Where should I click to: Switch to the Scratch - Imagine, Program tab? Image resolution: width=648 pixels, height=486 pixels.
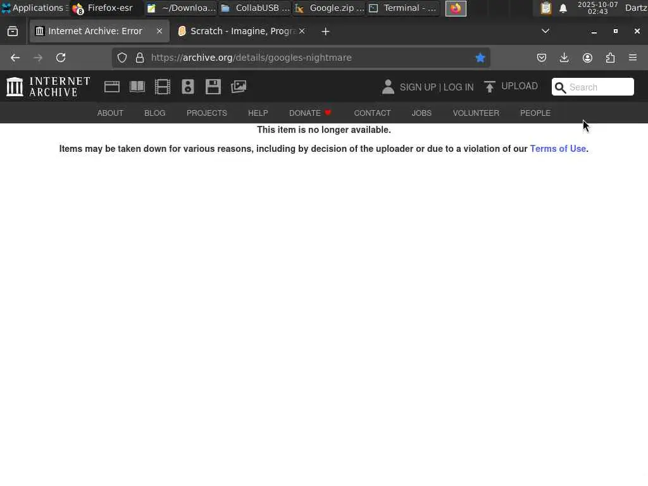click(242, 32)
